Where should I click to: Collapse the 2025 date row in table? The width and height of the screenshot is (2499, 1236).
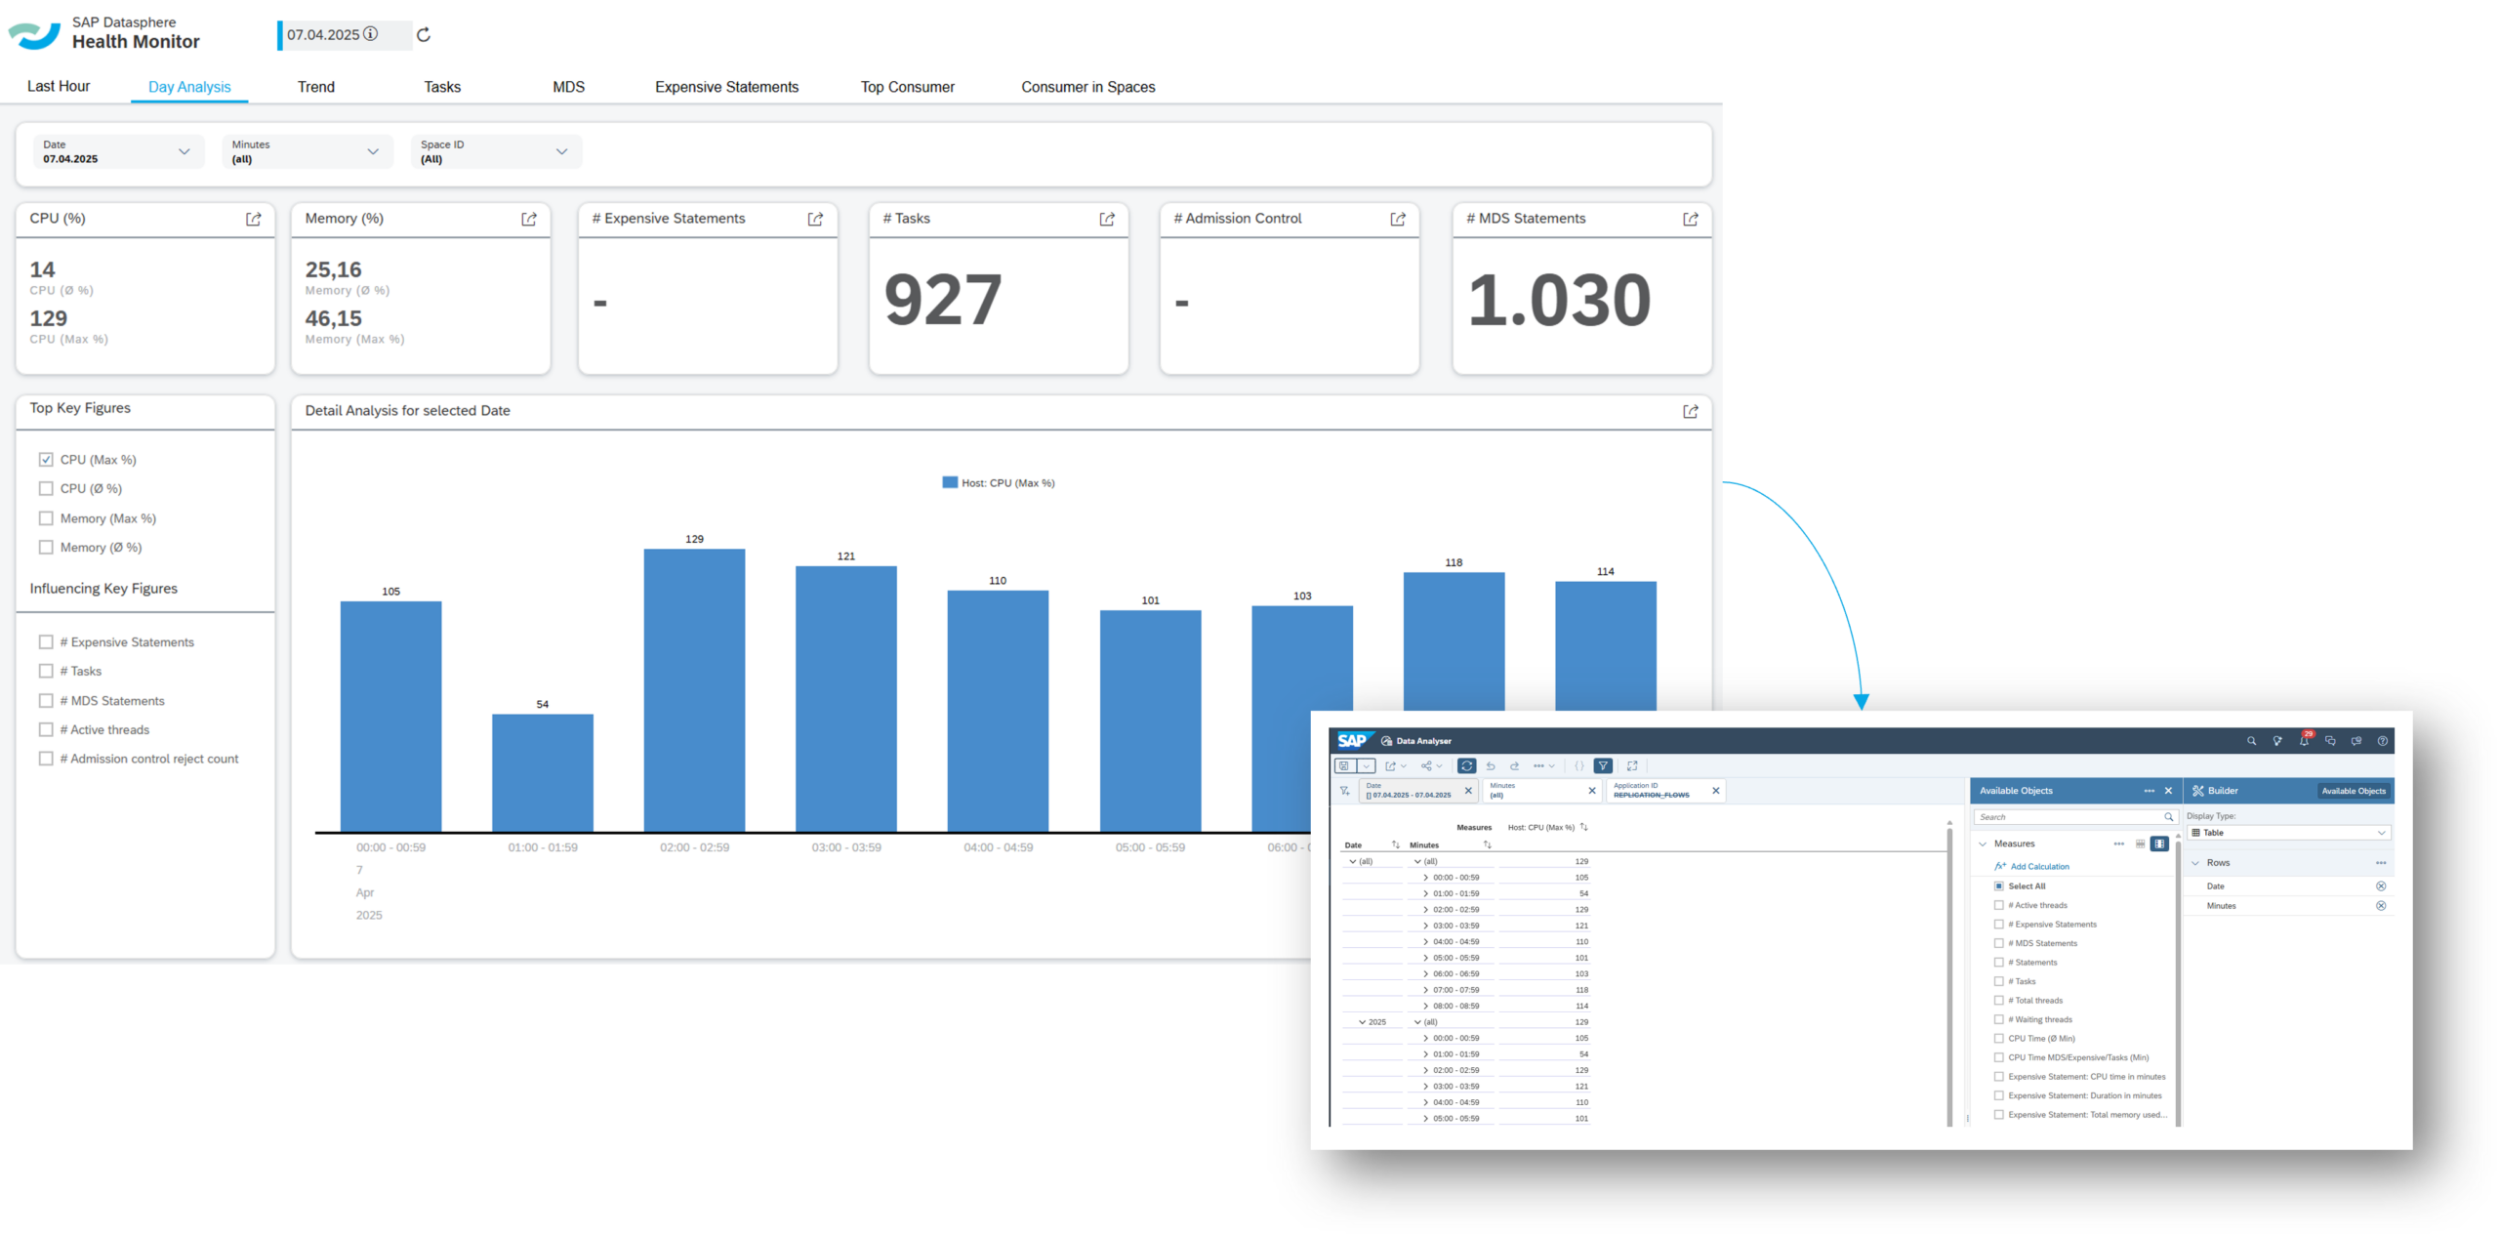pos(1362,1022)
